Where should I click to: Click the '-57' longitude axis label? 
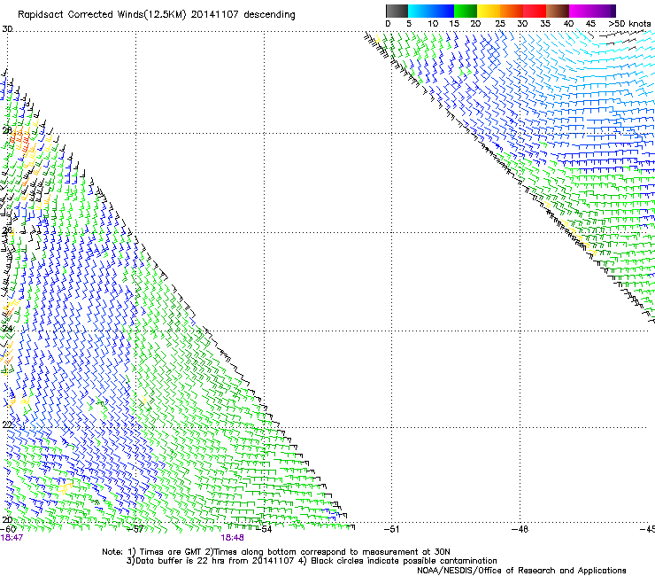(135, 530)
